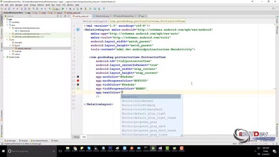Click the completion popup scrollbar
279x157 pixels.
pyautogui.click(x=182, y=115)
